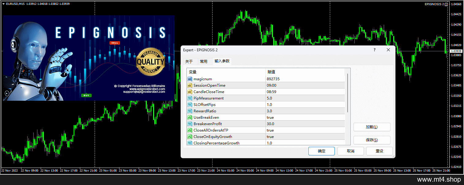Image resolution: width=464 pixels, height=185 pixels.
Task: Select the UseBreakEven variable name
Action: pos(206,118)
